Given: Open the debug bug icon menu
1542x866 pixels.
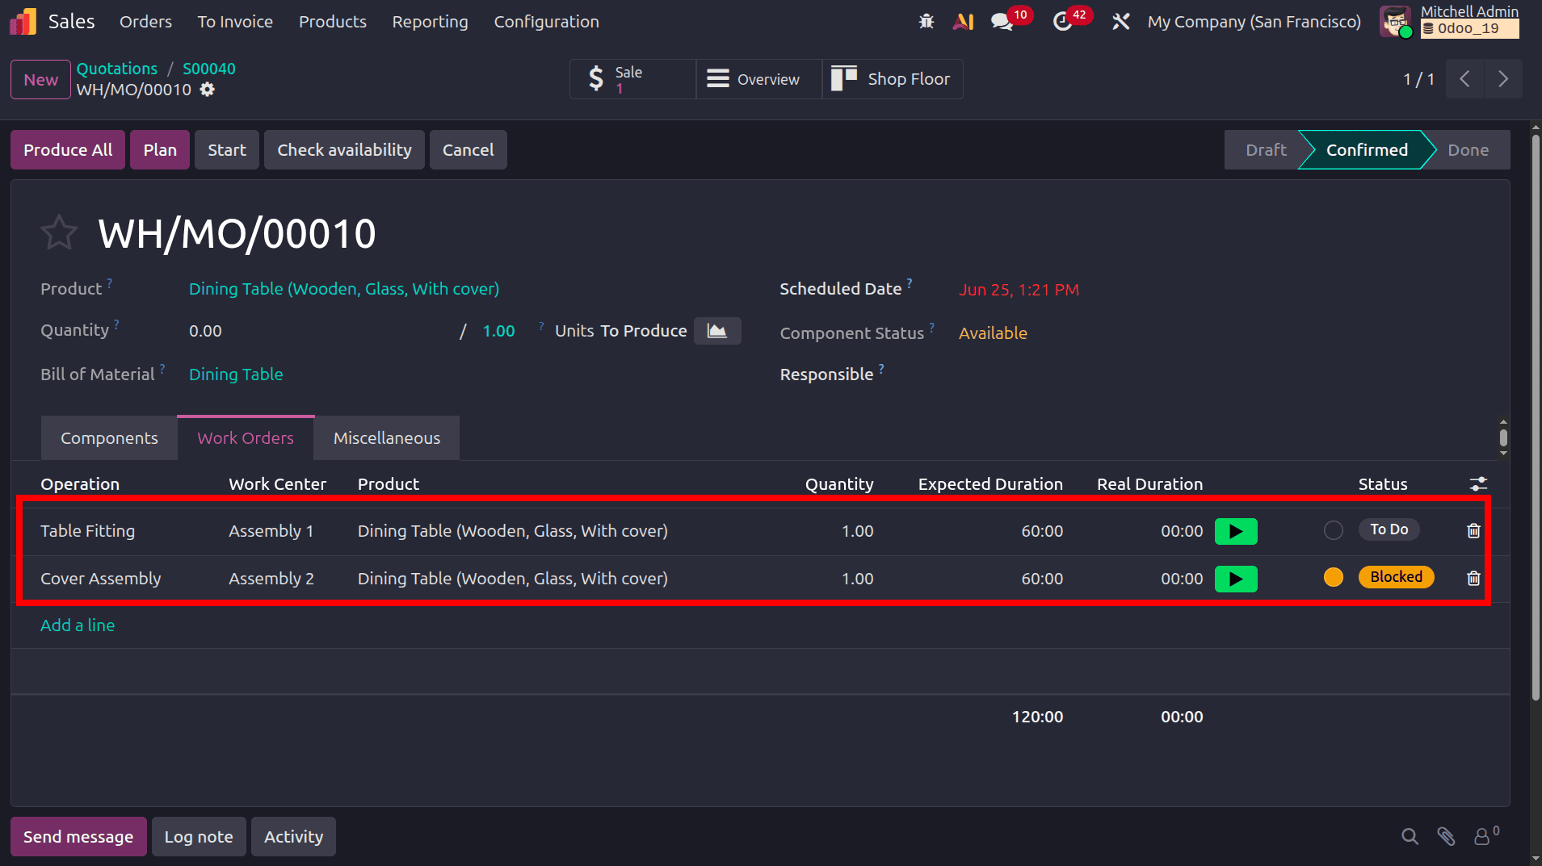Looking at the screenshot, I should [x=926, y=22].
